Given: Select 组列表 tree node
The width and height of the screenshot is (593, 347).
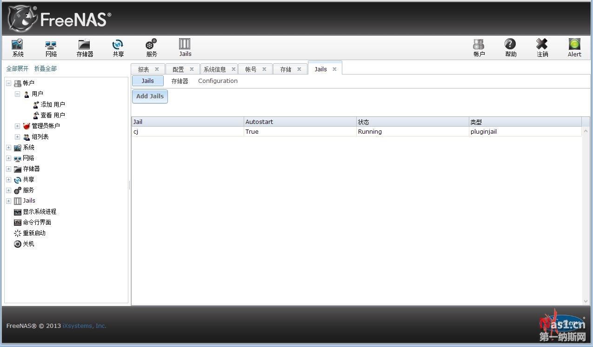Looking at the screenshot, I should click(x=36, y=136).
